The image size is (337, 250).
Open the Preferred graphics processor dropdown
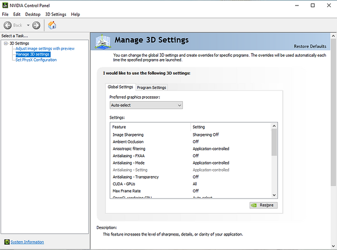click(x=146, y=105)
